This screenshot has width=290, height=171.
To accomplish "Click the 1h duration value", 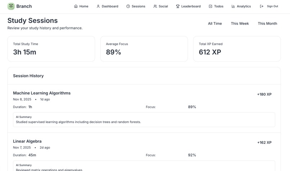I will 30,107.
